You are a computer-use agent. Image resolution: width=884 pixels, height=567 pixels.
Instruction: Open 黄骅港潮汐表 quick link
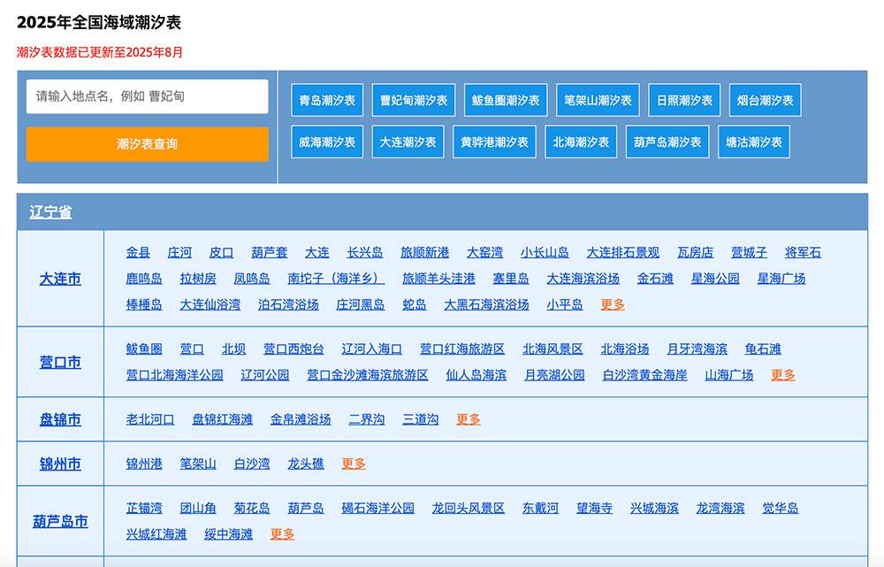click(x=494, y=142)
